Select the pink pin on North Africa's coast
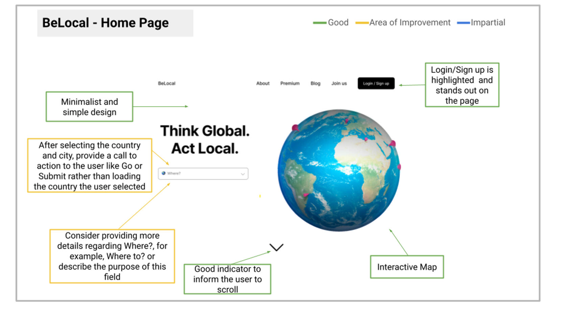 [366, 139]
